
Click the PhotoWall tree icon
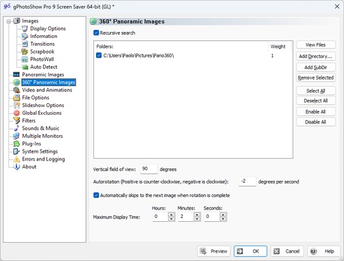point(25,59)
